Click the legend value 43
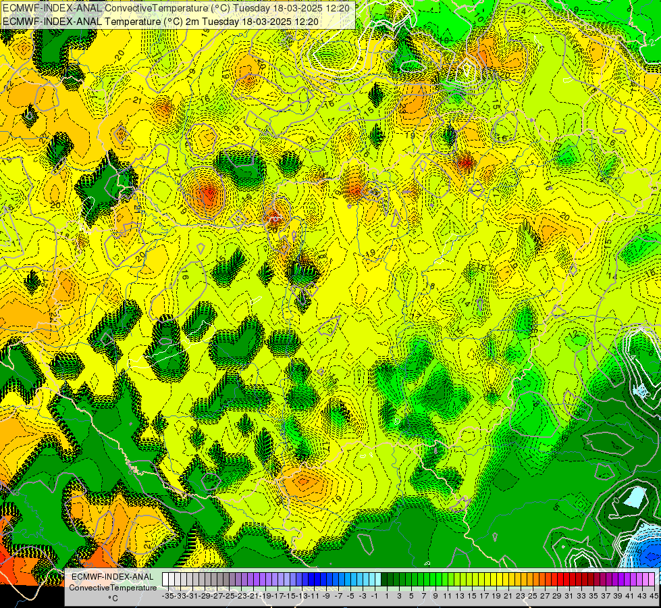Viewport: 661px width, 608px height. tap(642, 597)
